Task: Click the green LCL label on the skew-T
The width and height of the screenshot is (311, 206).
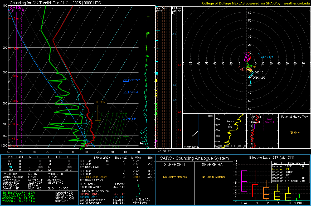Action: coord(125,139)
